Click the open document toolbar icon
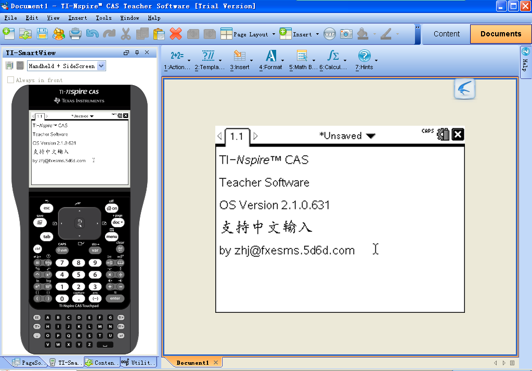This screenshot has height=371, width=532. coord(25,34)
